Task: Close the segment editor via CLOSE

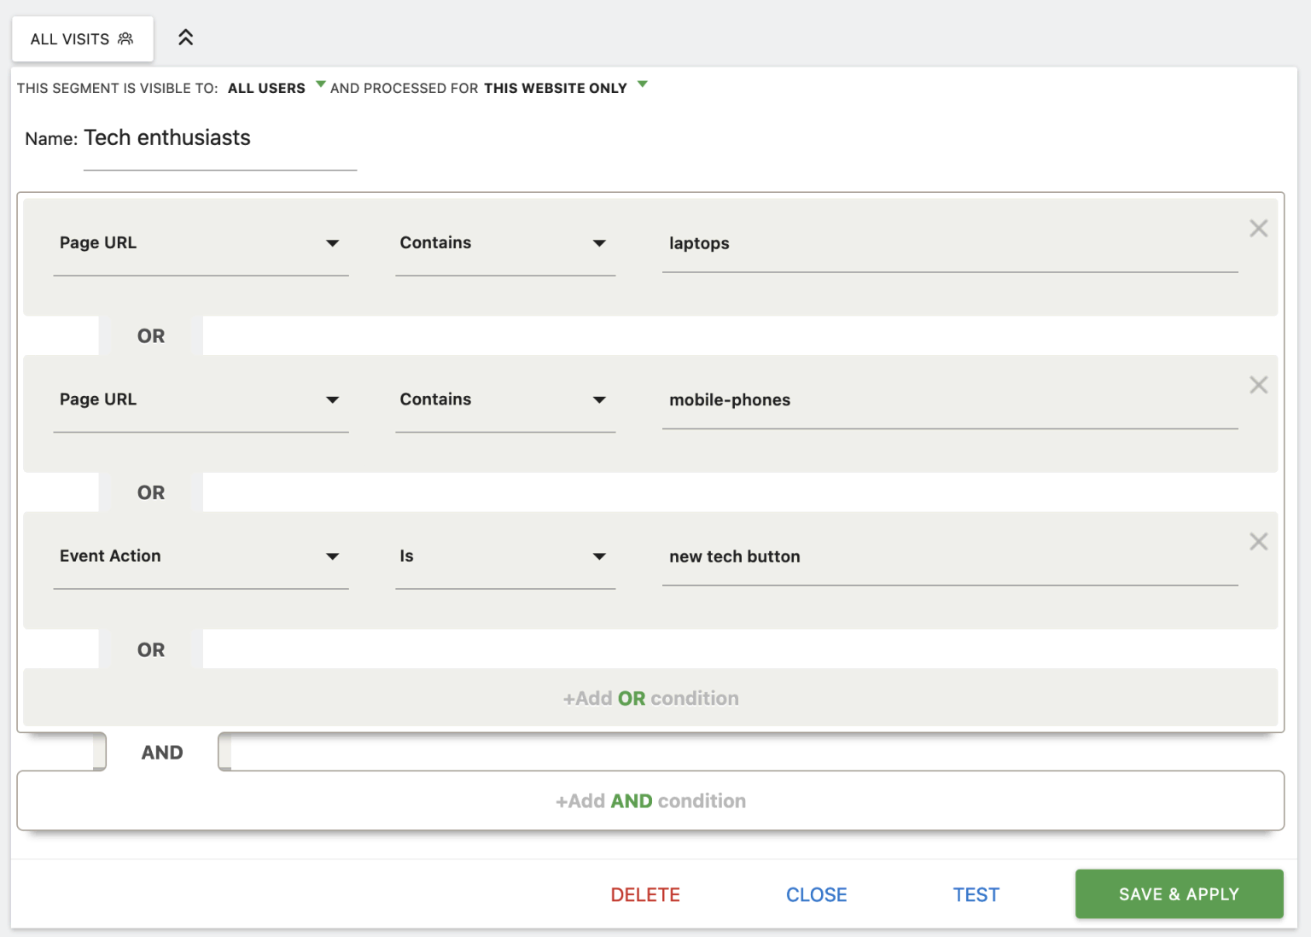Action: point(816,893)
